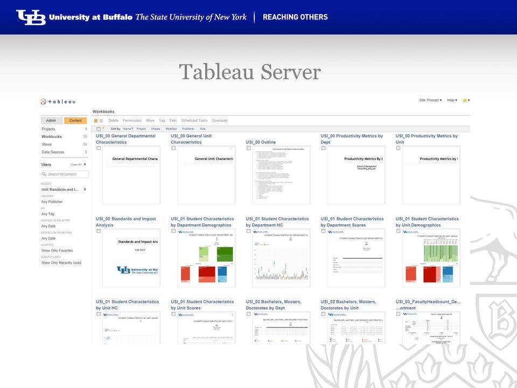
Task: Click the Tableau logo icon
Action: 43,102
